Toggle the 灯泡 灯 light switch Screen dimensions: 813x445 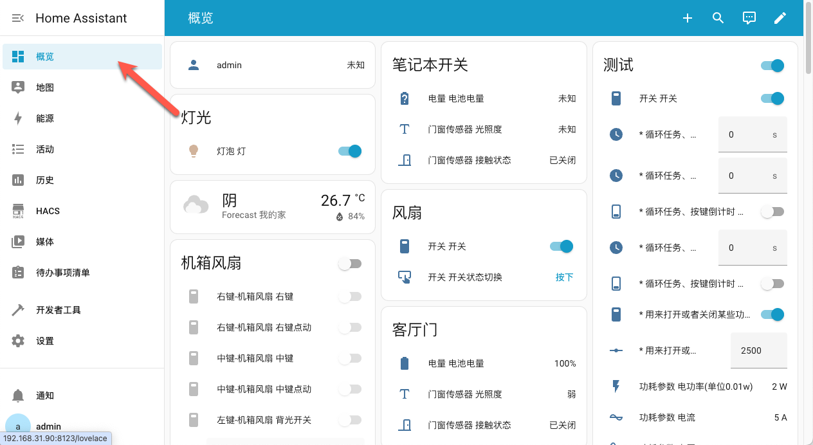point(349,151)
